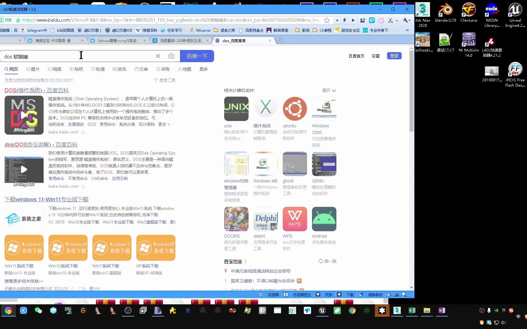Screen dimensions: 527x329
Task: Click the 登录 login button
Action: pyautogui.click(x=394, y=56)
